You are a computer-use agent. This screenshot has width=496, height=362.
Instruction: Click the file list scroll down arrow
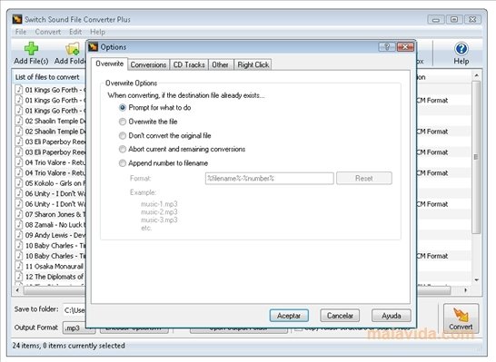click(476, 279)
